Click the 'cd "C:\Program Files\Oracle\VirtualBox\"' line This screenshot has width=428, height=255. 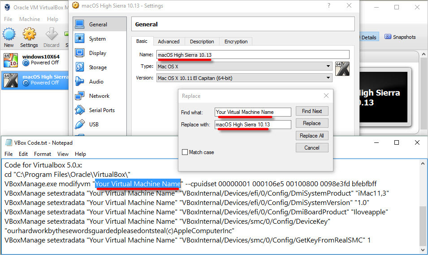67,174
